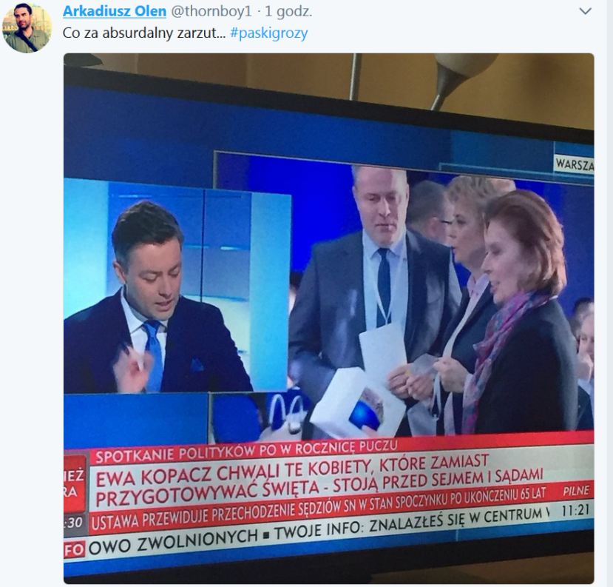Click the red 'SPOTKANIE POLITYKÓW PO' banner
The image size is (613, 587).
point(246,450)
